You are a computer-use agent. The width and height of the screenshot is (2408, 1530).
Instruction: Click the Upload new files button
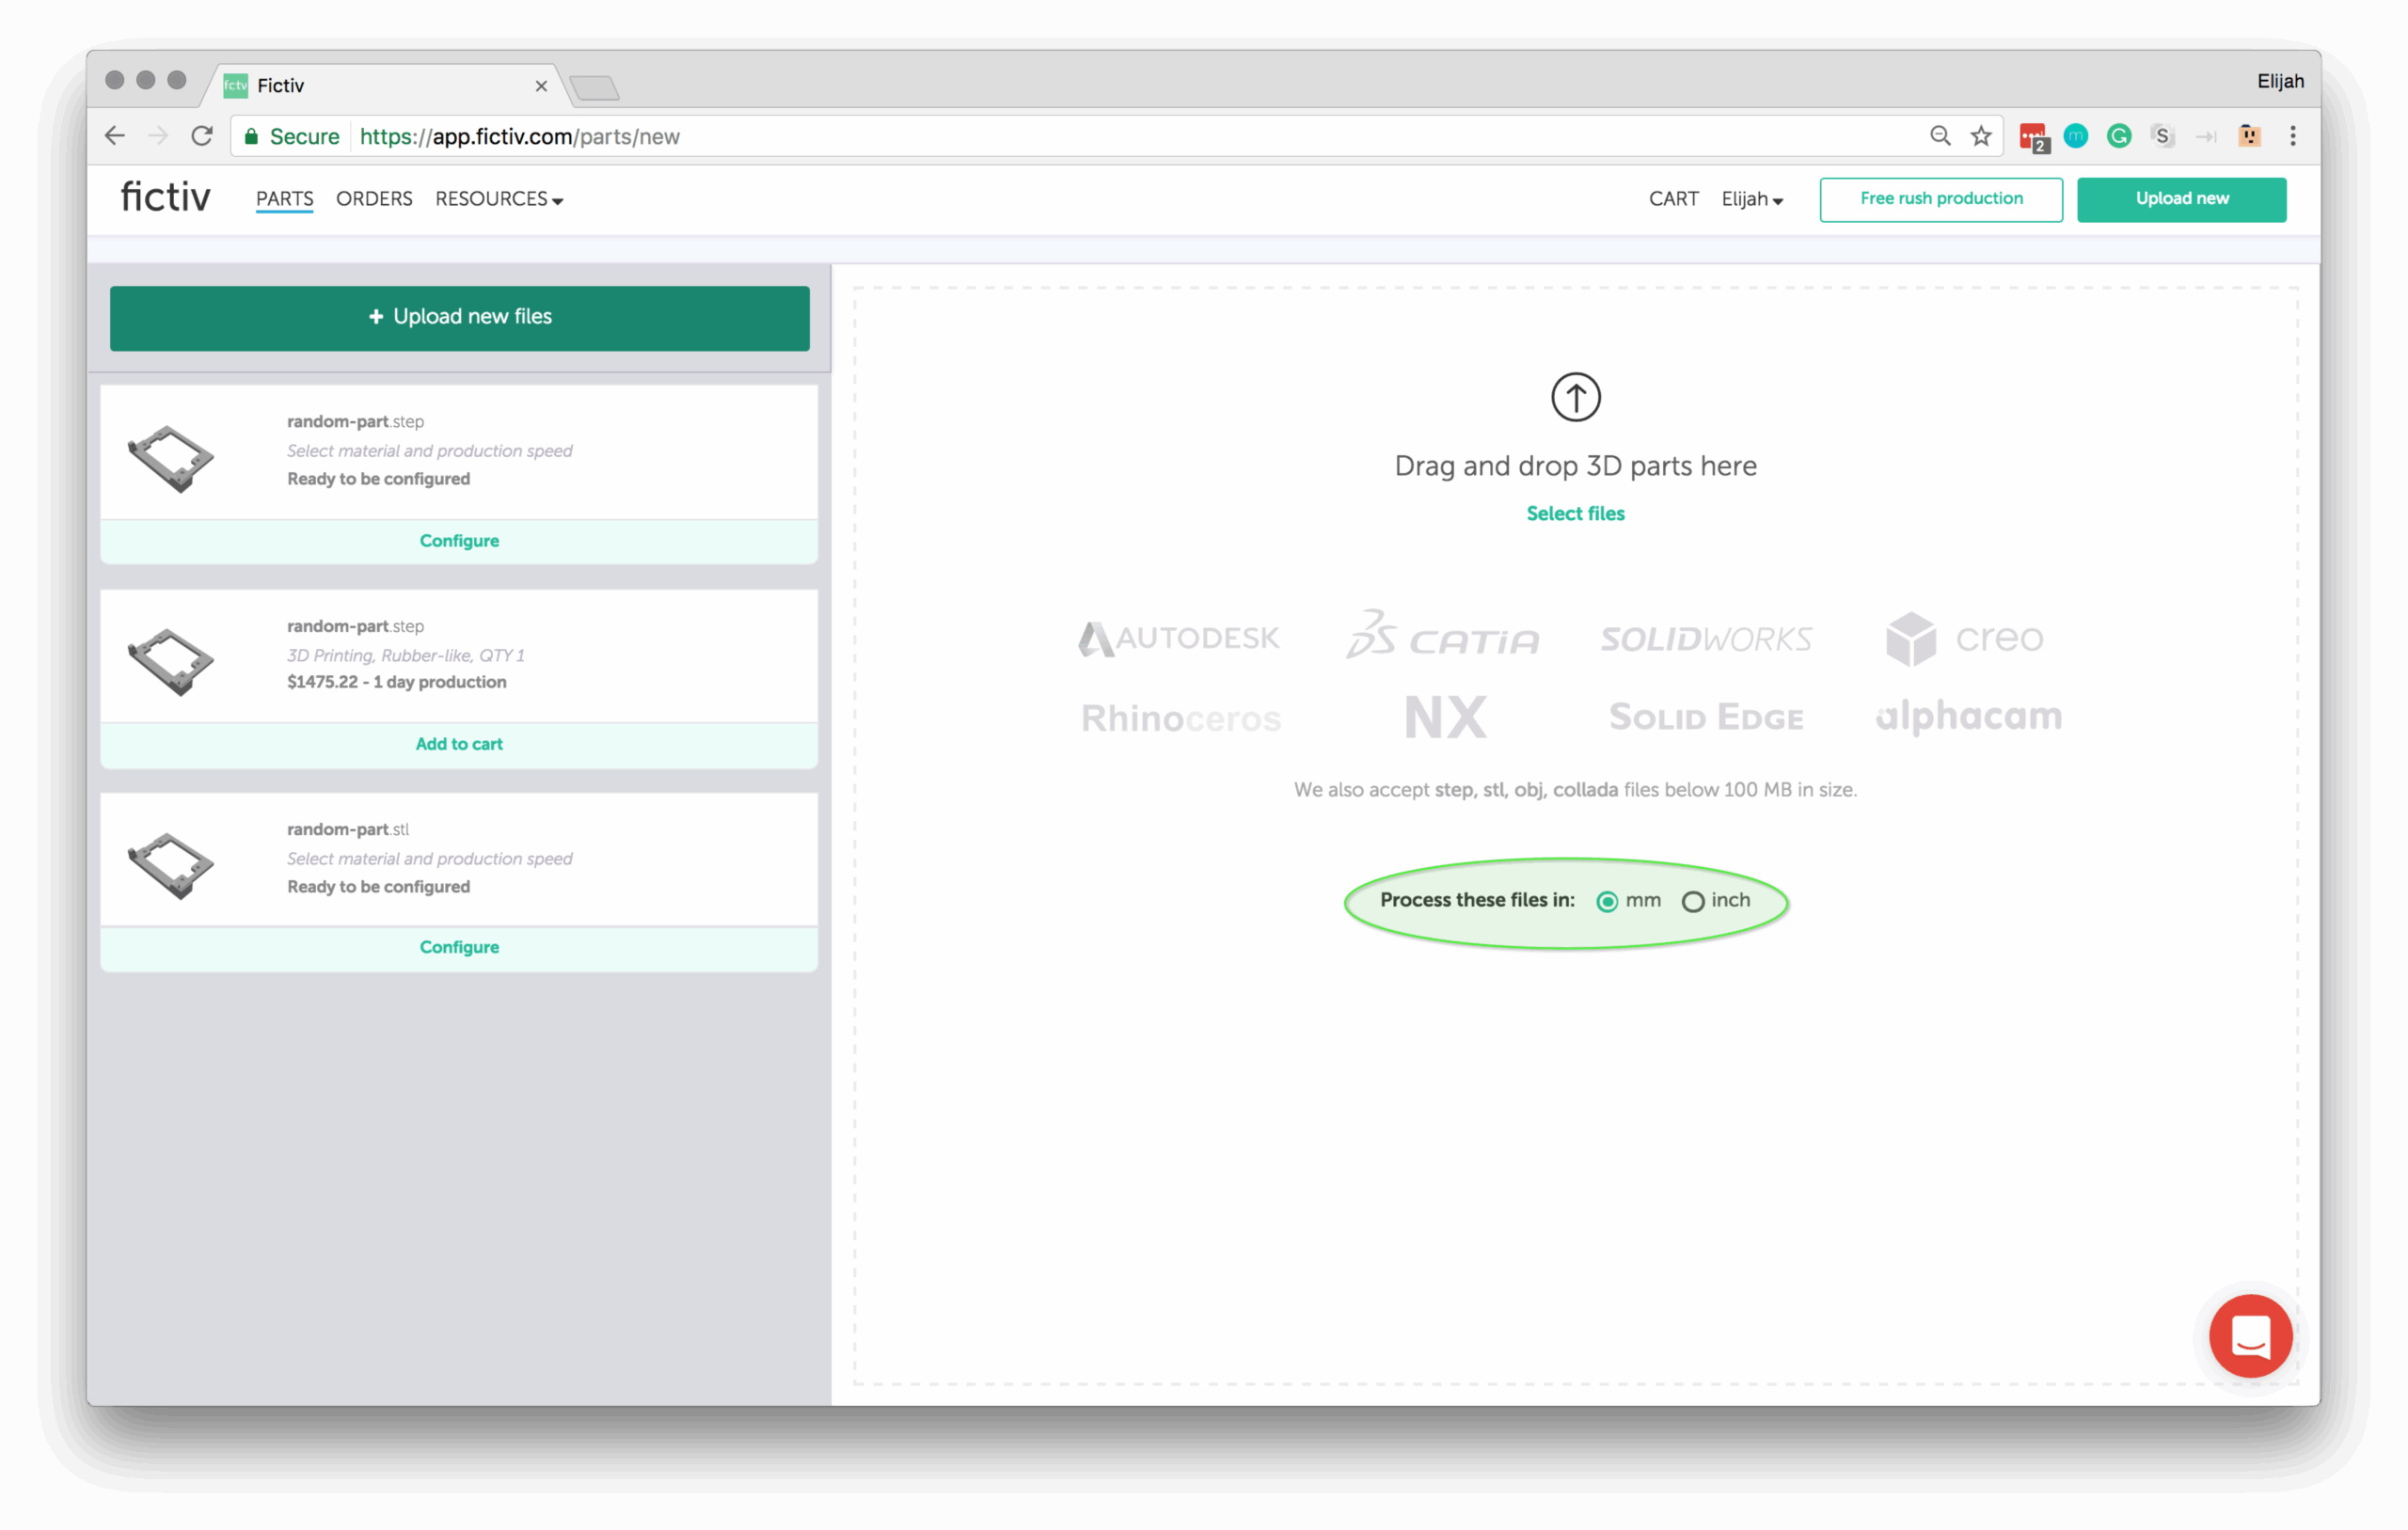coord(460,318)
